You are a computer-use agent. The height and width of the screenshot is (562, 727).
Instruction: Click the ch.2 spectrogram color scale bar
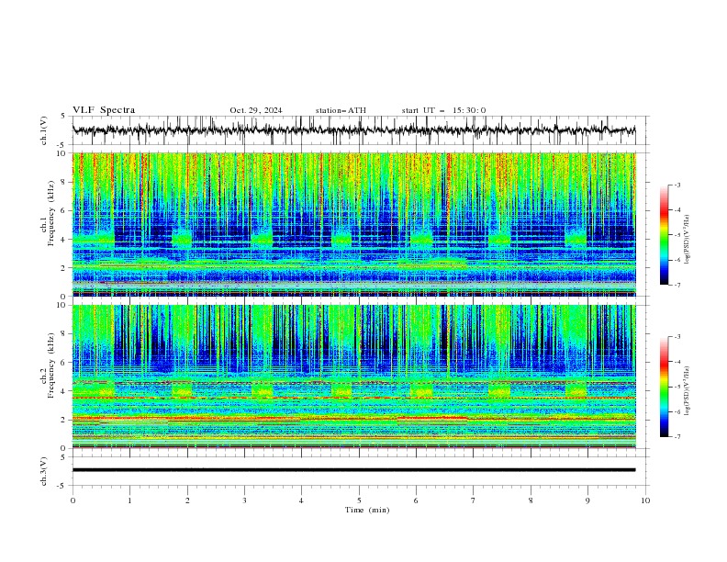pos(665,387)
